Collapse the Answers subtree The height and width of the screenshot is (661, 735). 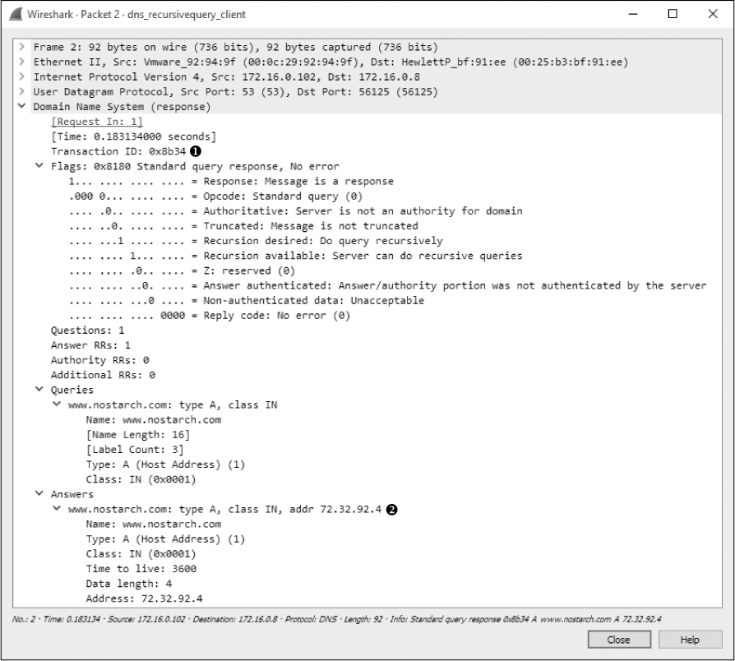[x=39, y=494]
